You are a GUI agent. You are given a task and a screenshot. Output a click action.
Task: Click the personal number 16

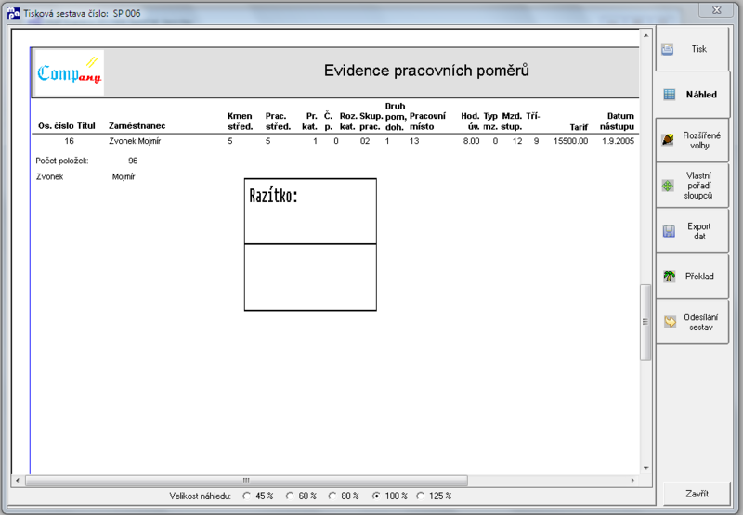tap(69, 141)
